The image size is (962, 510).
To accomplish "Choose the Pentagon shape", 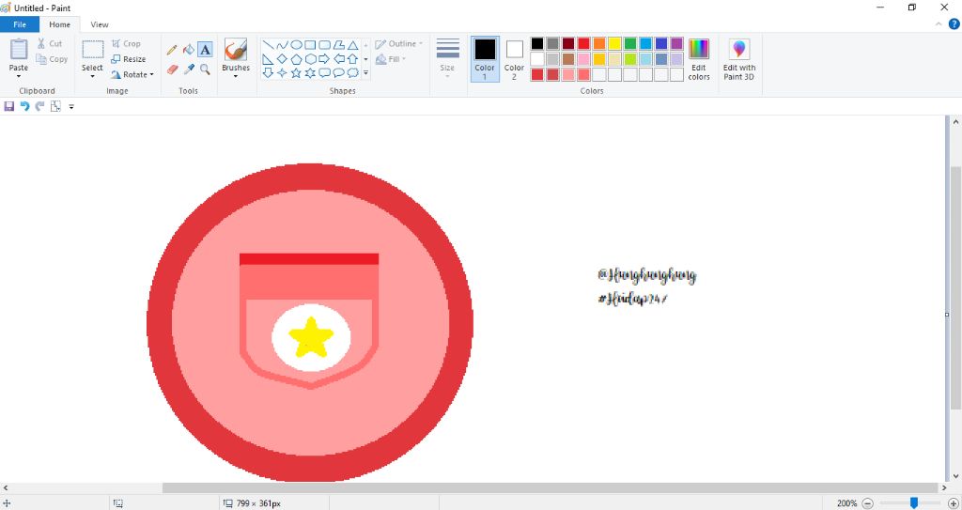I will tap(296, 59).
